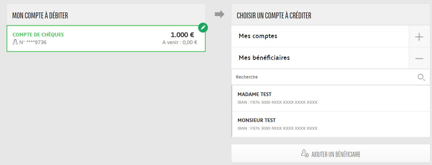Click the add-person icon in the beneficiary button

coord(305,154)
